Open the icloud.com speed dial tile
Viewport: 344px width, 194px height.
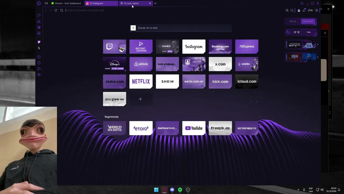pos(247,81)
